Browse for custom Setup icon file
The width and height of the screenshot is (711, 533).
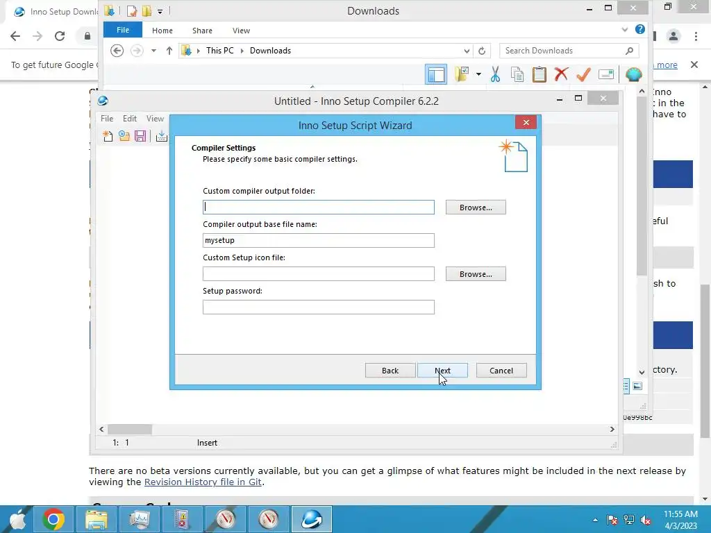476,273
